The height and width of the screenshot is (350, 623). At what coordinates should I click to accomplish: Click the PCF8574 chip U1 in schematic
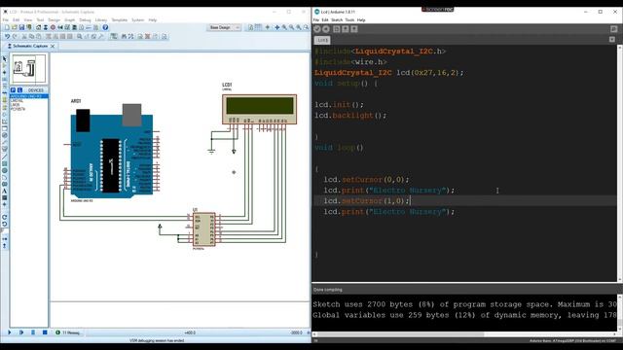pyautogui.click(x=203, y=229)
